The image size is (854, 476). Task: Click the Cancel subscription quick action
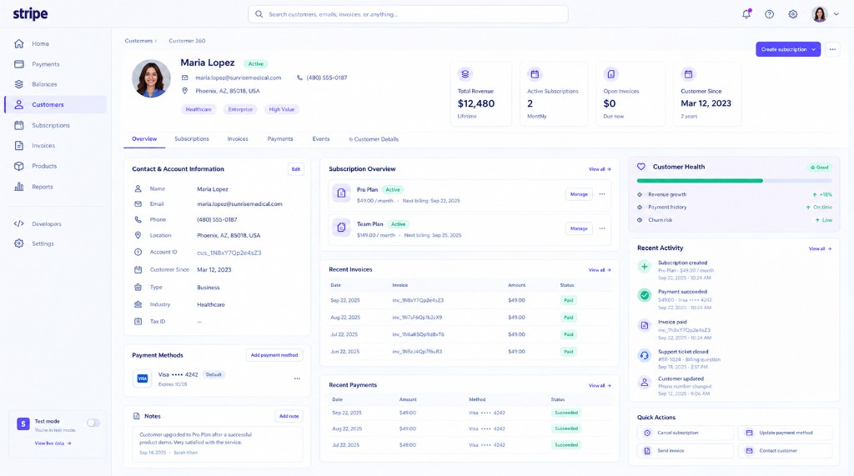(686, 433)
